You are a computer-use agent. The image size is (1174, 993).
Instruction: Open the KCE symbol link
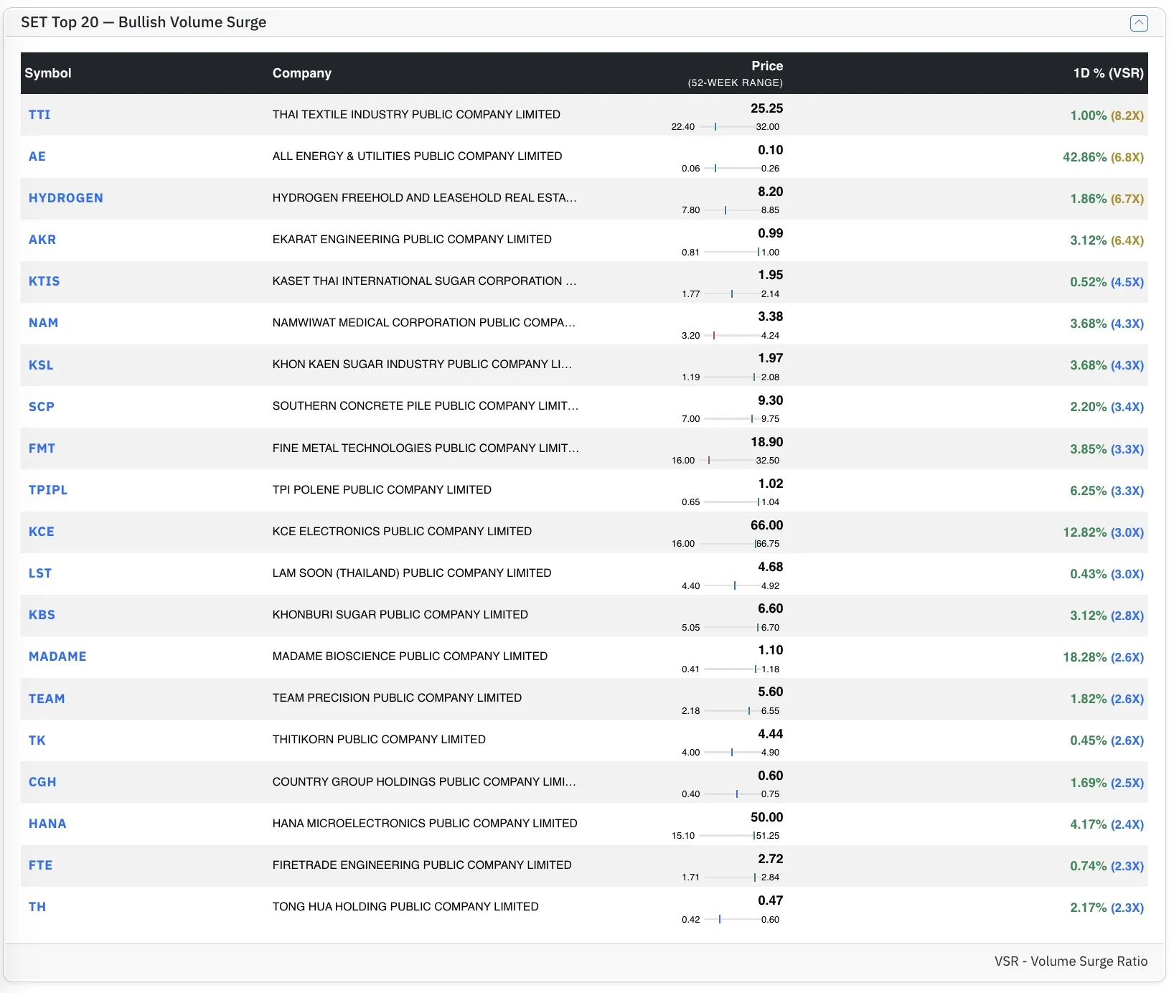[x=42, y=532]
